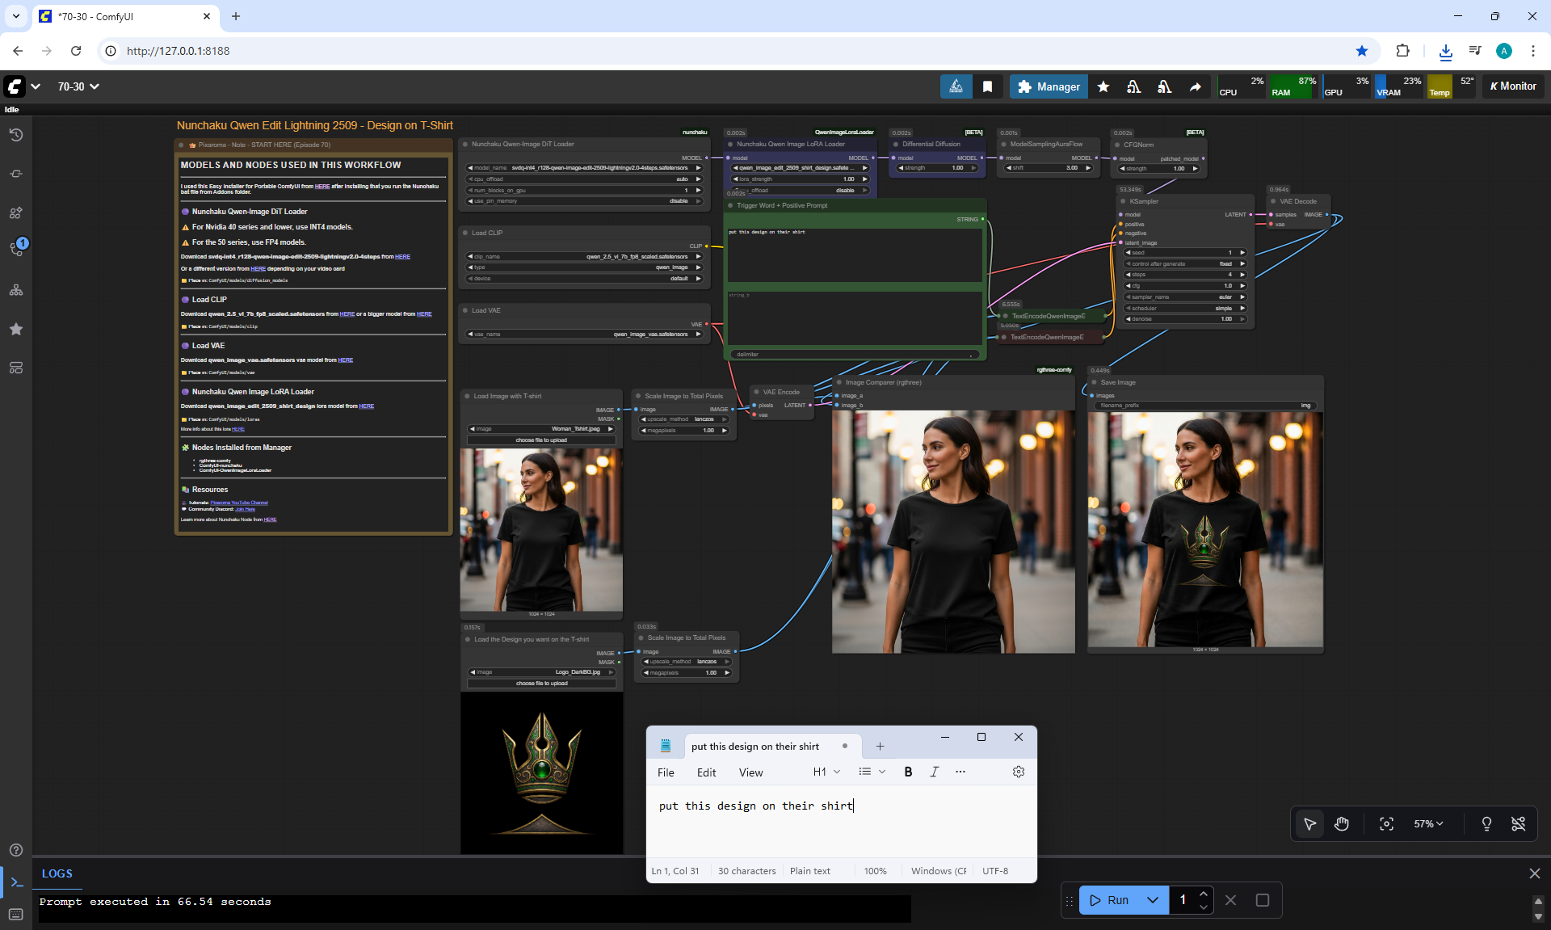
Task: Open the Edit menu in Notepad
Action: [706, 772]
